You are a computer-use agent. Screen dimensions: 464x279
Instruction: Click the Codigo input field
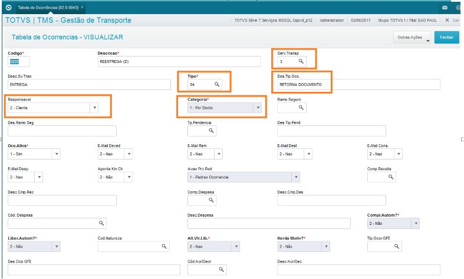[18, 61]
